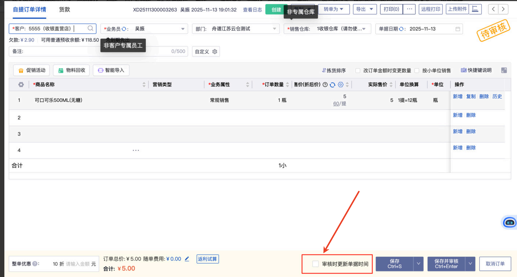Open the 智能导入 button

coord(111,70)
